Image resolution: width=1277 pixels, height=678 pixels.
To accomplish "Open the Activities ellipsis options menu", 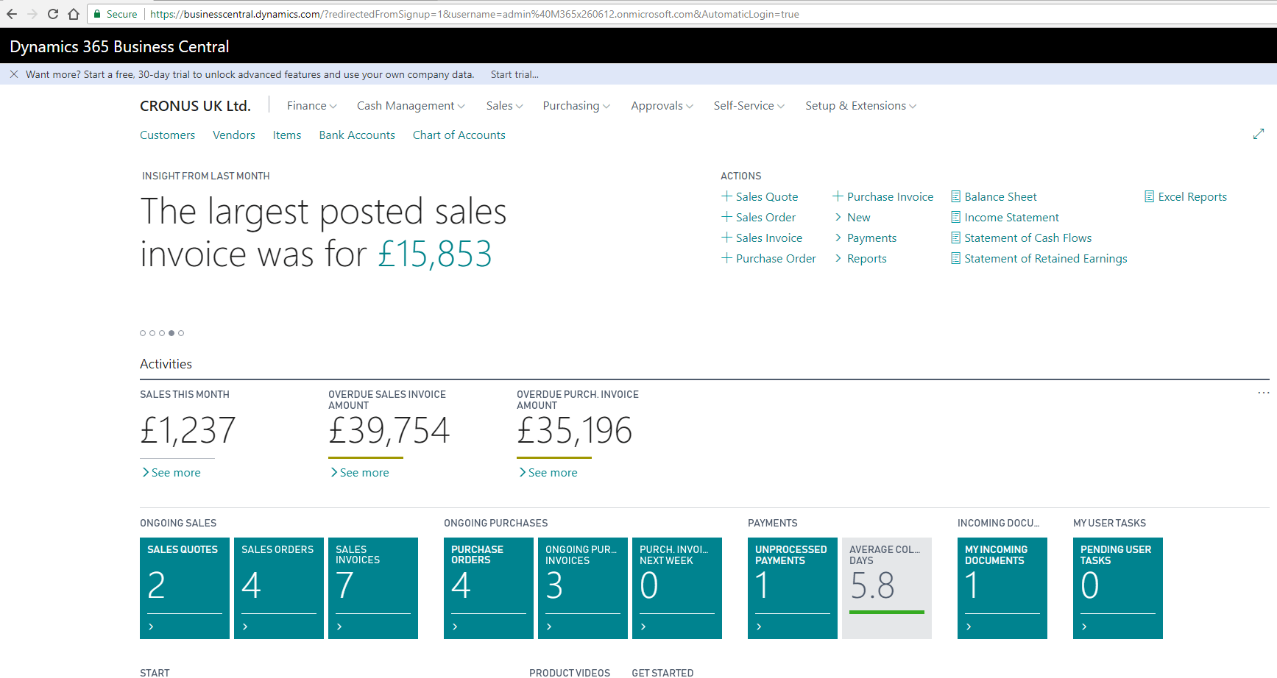I will 1263,393.
